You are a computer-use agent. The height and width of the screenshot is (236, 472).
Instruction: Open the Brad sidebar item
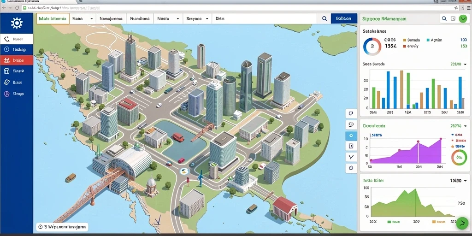pos(17,82)
